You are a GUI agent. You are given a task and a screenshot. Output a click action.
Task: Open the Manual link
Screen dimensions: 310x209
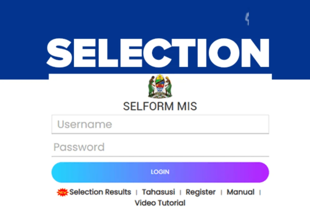click(240, 192)
